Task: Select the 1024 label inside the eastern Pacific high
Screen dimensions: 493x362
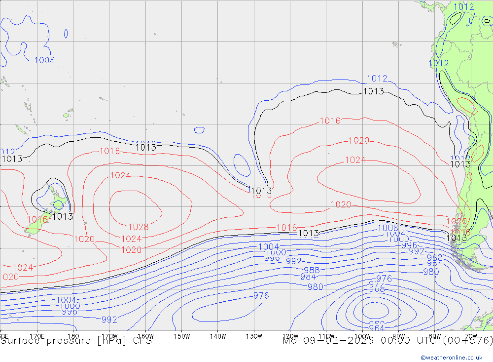Action: coord(355,160)
